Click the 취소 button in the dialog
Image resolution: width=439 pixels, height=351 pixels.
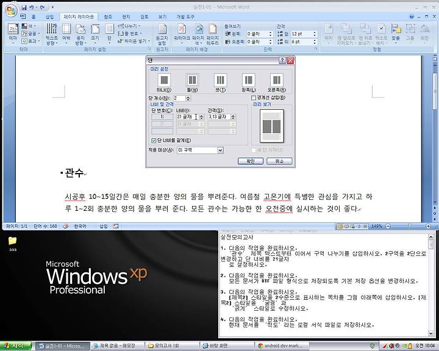click(279, 161)
